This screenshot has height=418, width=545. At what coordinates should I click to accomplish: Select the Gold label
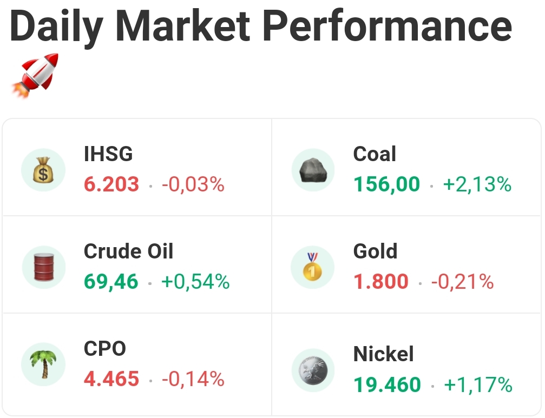pyautogui.click(x=375, y=251)
